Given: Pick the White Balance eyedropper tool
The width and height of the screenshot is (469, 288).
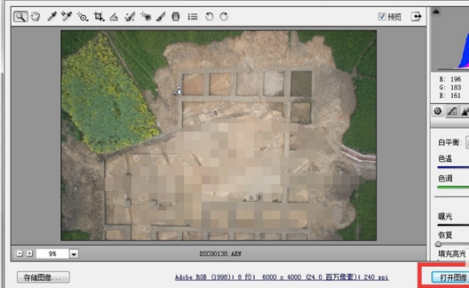Looking at the screenshot, I should 52,16.
